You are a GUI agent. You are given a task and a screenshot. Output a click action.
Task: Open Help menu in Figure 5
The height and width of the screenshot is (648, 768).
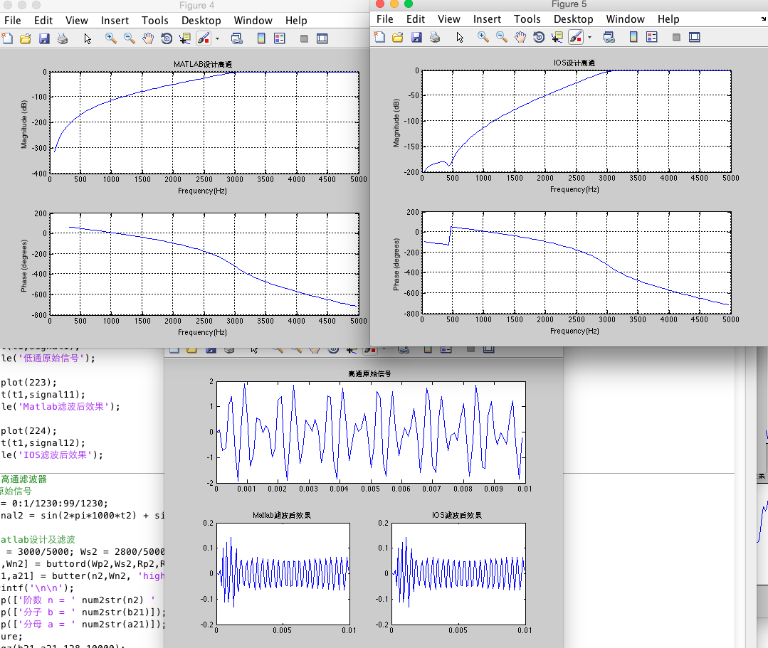coord(668,19)
